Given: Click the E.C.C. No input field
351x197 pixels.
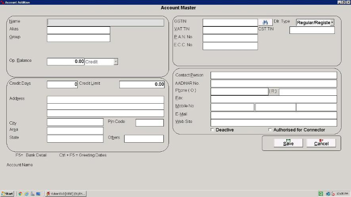Looking at the screenshot, I should (x=230, y=46).
